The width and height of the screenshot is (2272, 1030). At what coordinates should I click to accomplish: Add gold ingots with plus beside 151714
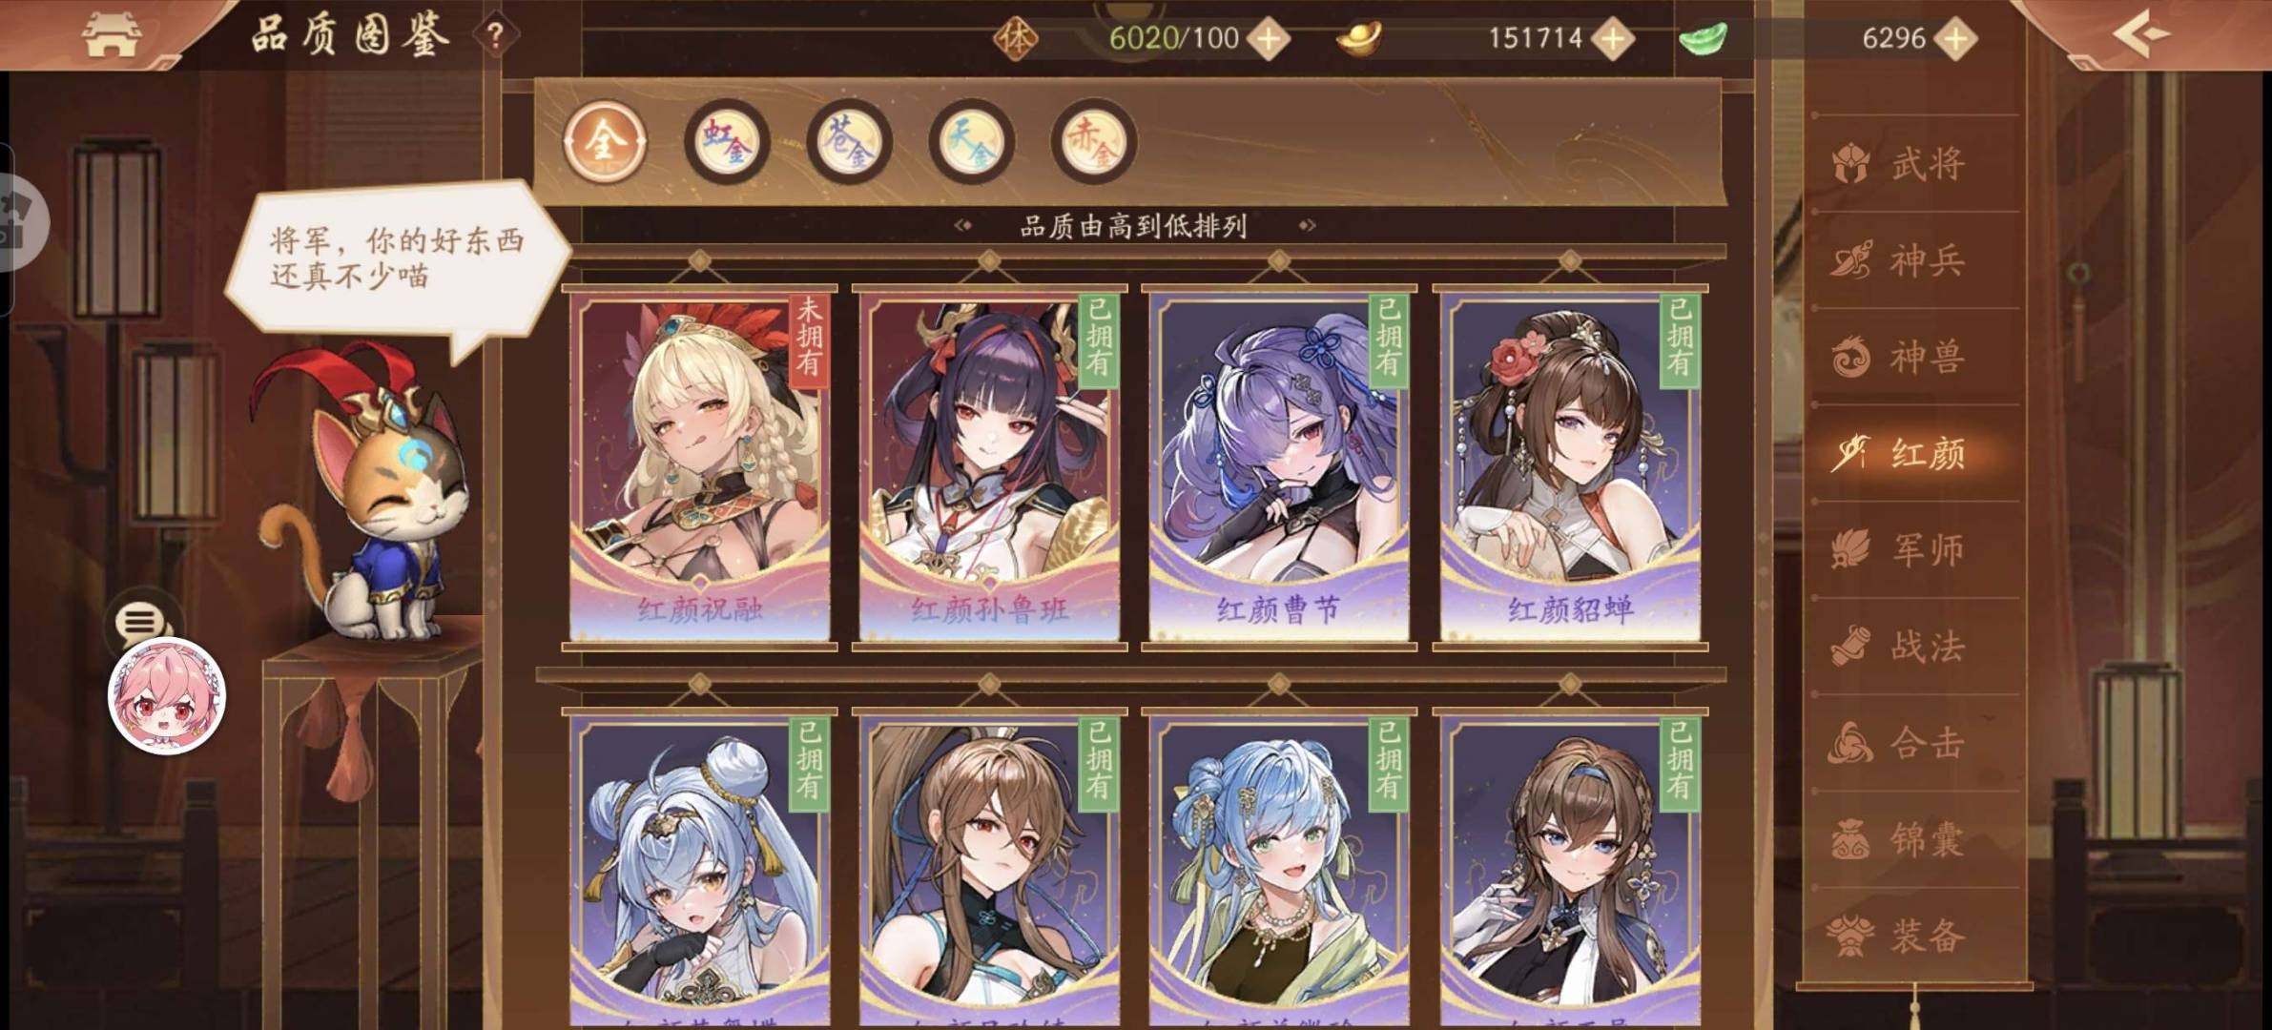tap(1613, 39)
